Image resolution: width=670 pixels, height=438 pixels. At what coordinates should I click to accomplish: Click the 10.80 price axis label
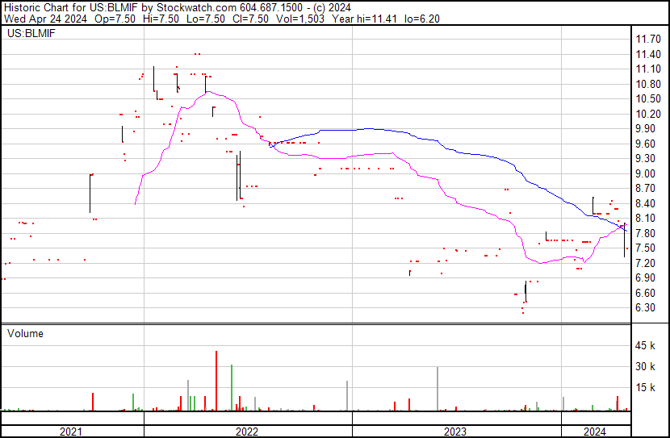(648, 84)
